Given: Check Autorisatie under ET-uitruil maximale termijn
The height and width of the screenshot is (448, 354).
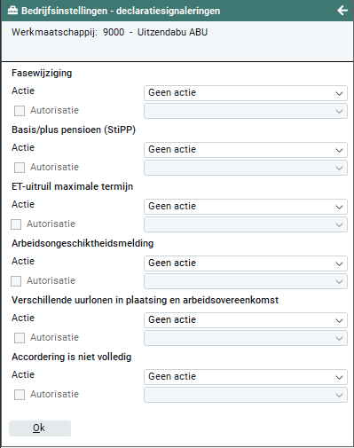Looking at the screenshot, I should [16, 224].
